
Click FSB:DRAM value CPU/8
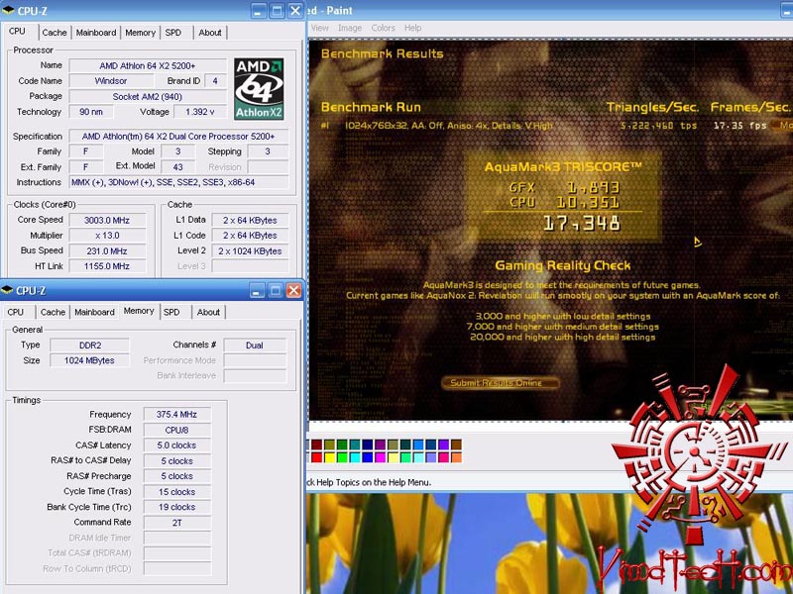[x=177, y=431]
